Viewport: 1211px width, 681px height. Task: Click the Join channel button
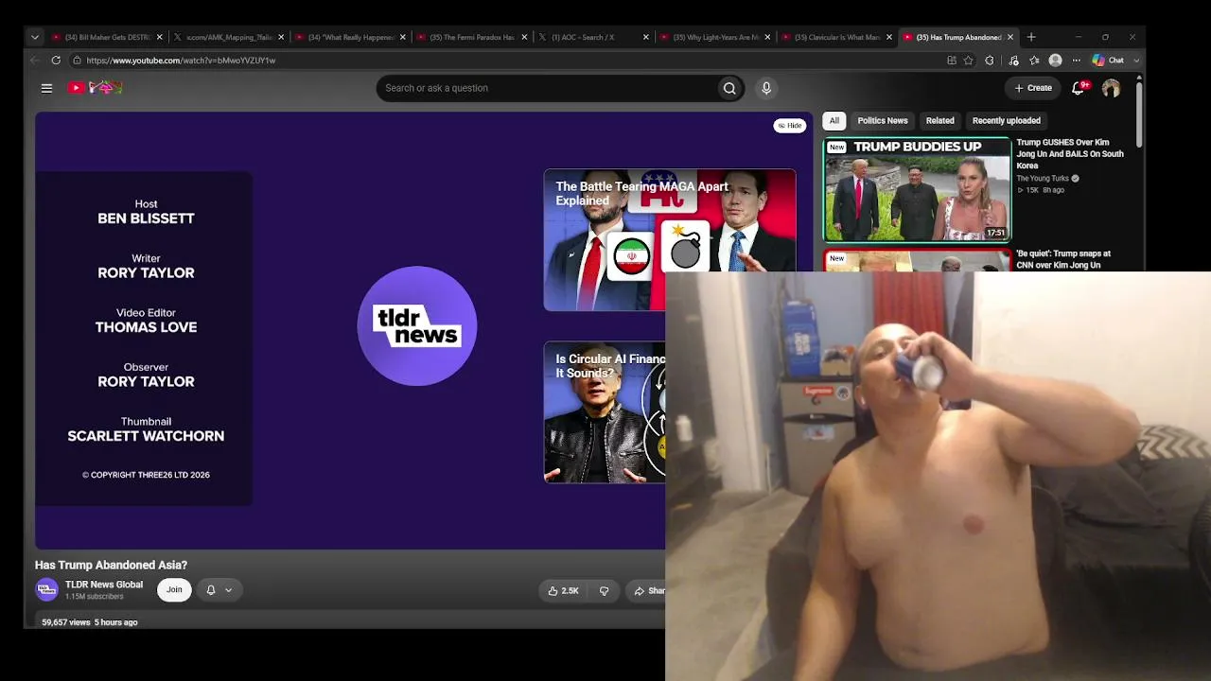tap(174, 590)
